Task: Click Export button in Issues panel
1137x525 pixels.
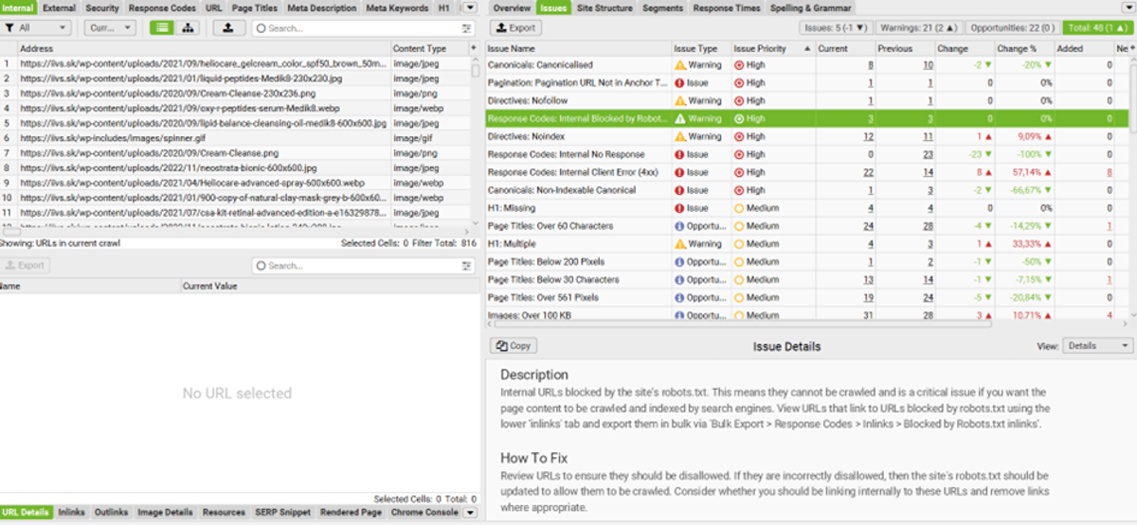Action: (x=515, y=28)
